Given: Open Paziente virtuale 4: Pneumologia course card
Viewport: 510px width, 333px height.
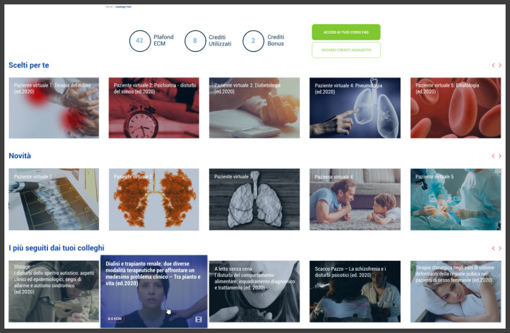Looking at the screenshot, I should [x=355, y=108].
